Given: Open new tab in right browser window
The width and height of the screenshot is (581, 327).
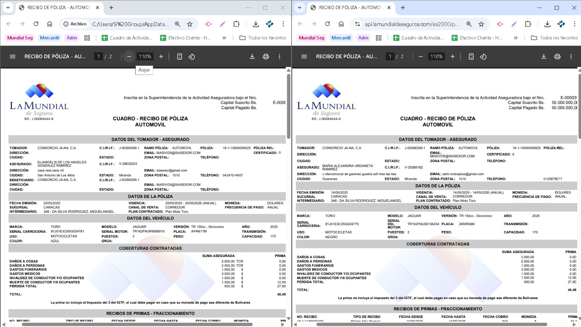Looking at the screenshot, I should click(403, 8).
